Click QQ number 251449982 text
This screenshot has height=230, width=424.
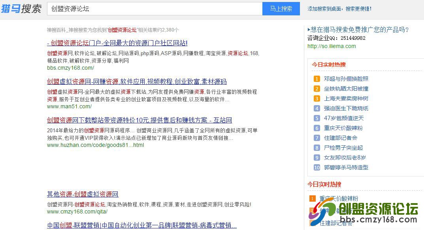coord(353,38)
